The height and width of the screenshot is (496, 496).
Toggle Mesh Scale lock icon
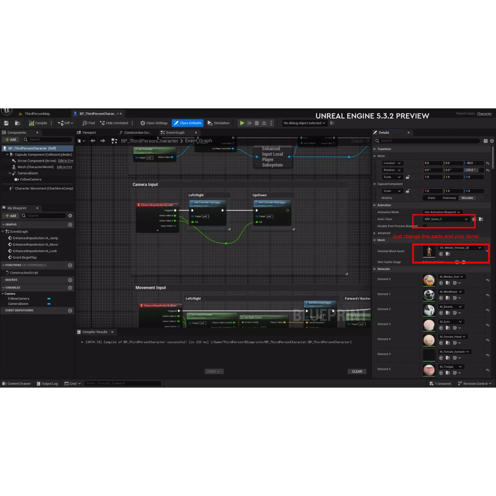(408, 177)
